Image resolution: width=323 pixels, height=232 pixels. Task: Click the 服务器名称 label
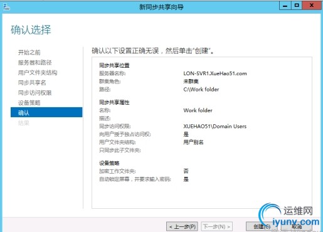[x=112, y=73]
